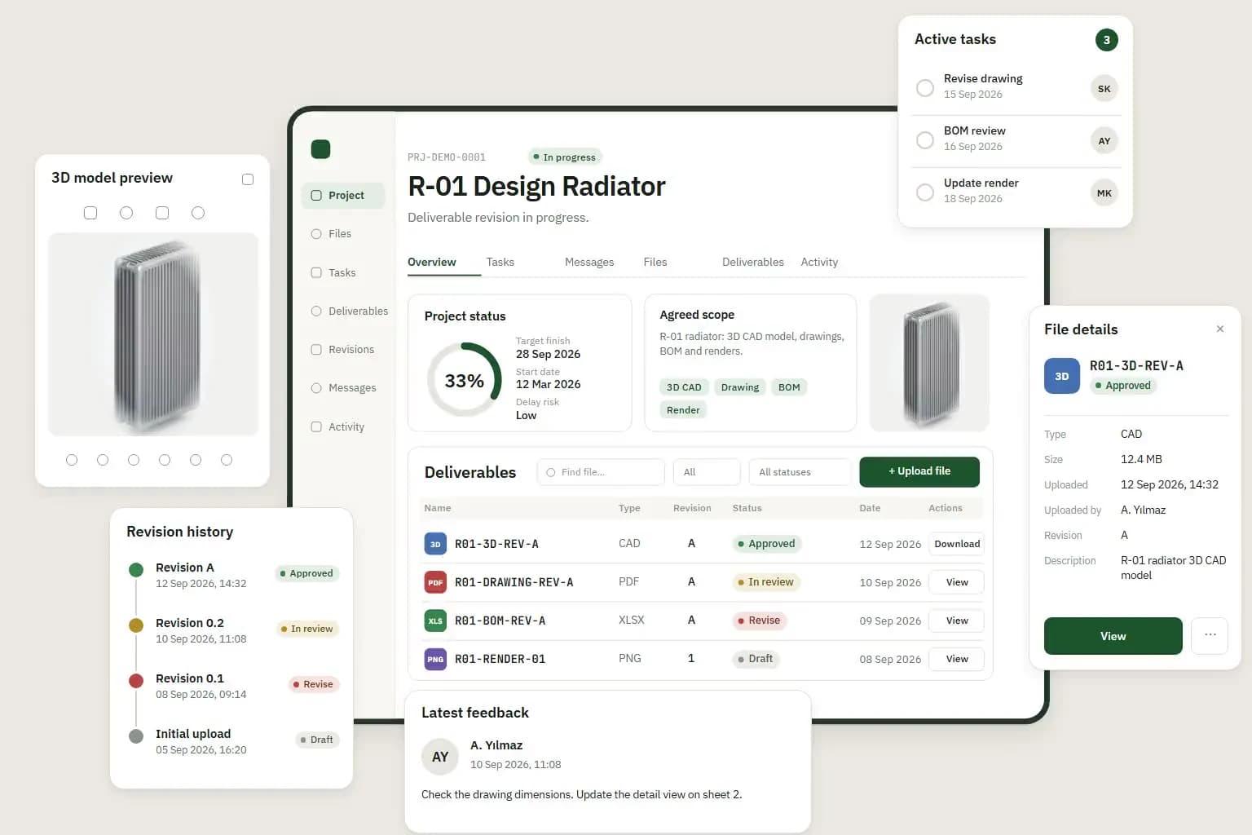Click the radiator image in 3D model preview
Viewport: 1252px width, 835px height.
153,334
